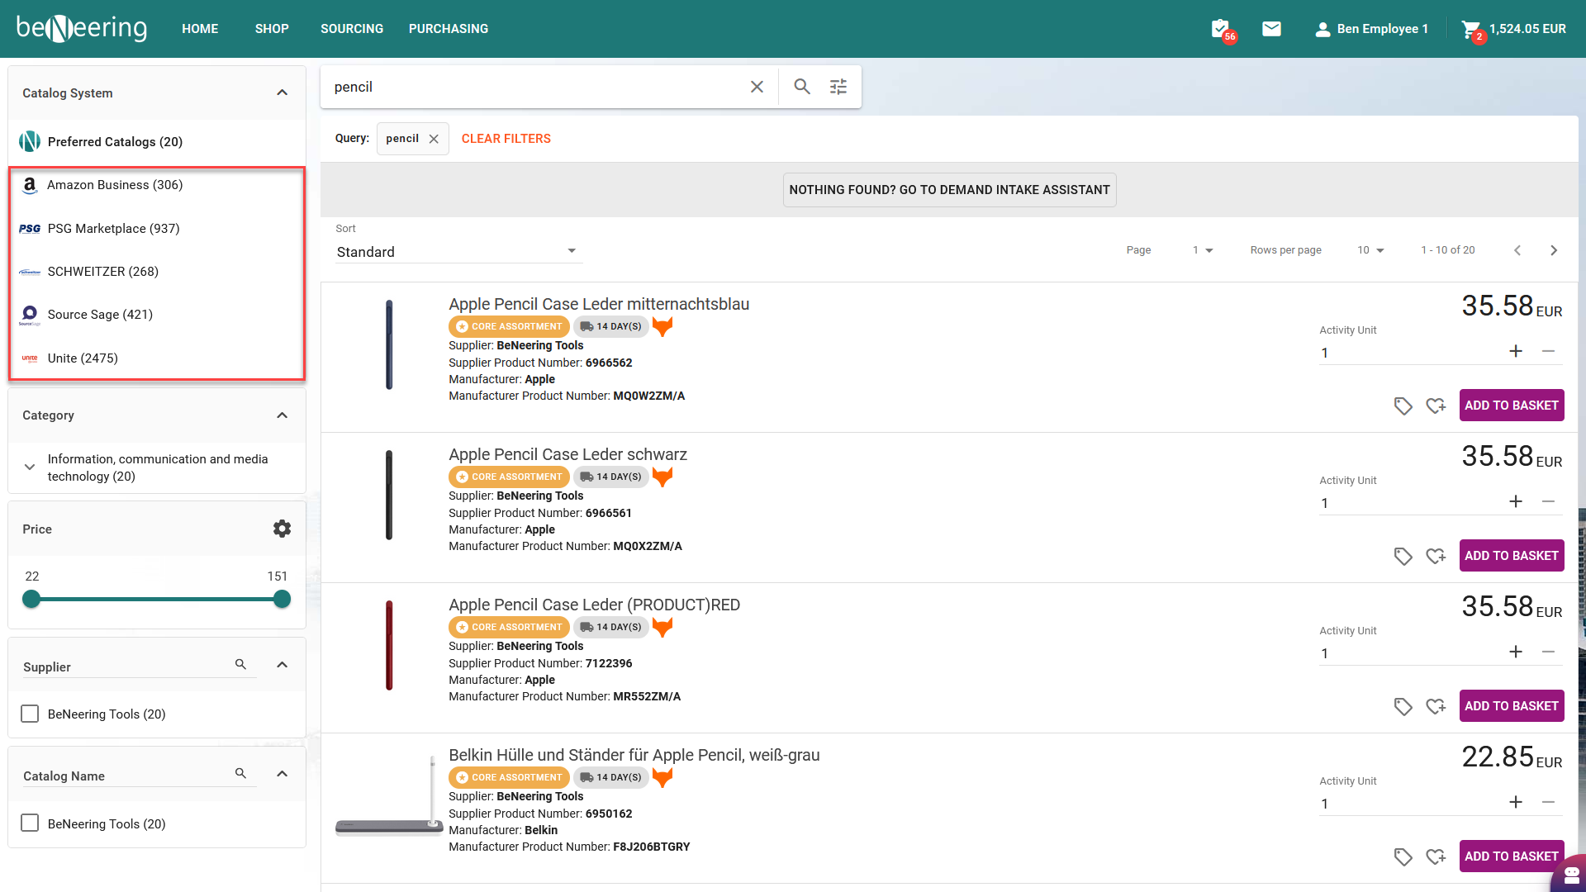Add Belkin Hülle to basket
This screenshot has width=1586, height=892.
1511,856
